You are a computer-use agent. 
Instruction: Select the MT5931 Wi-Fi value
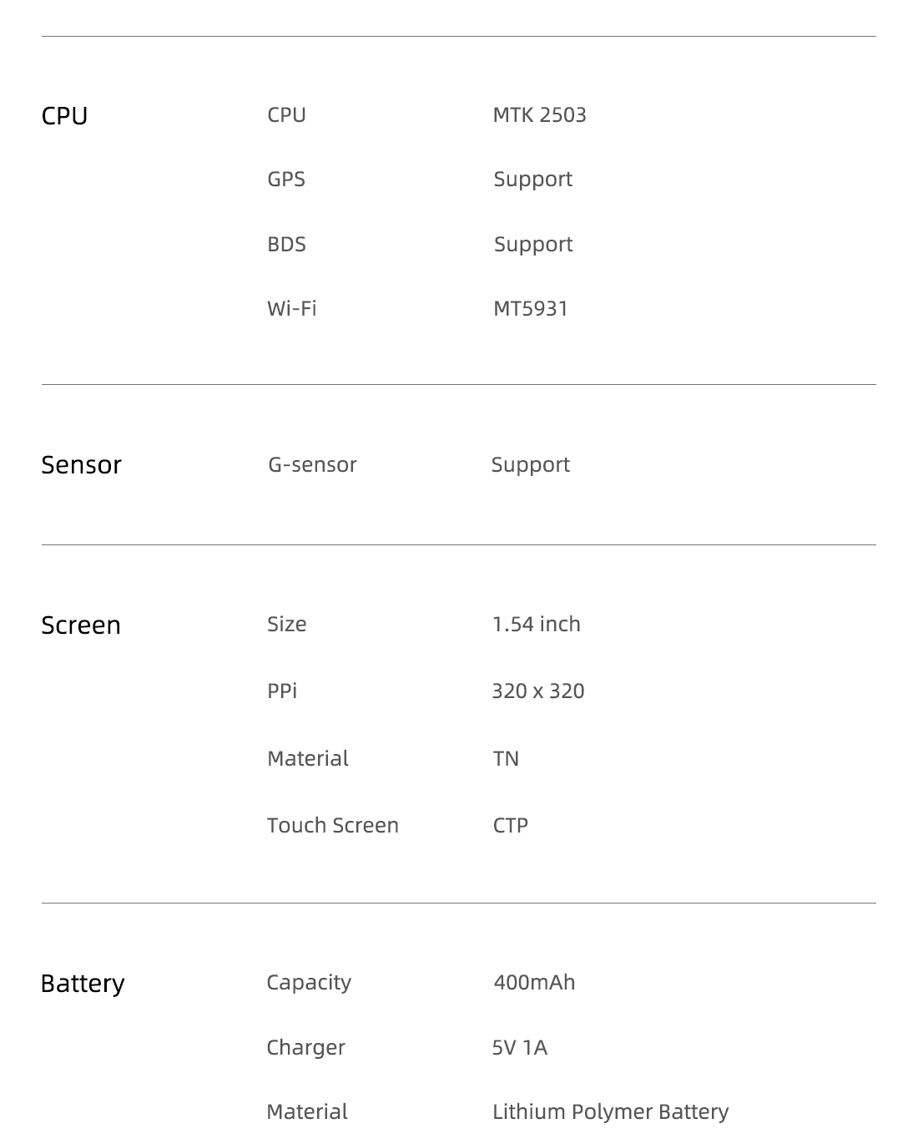pyautogui.click(x=531, y=308)
